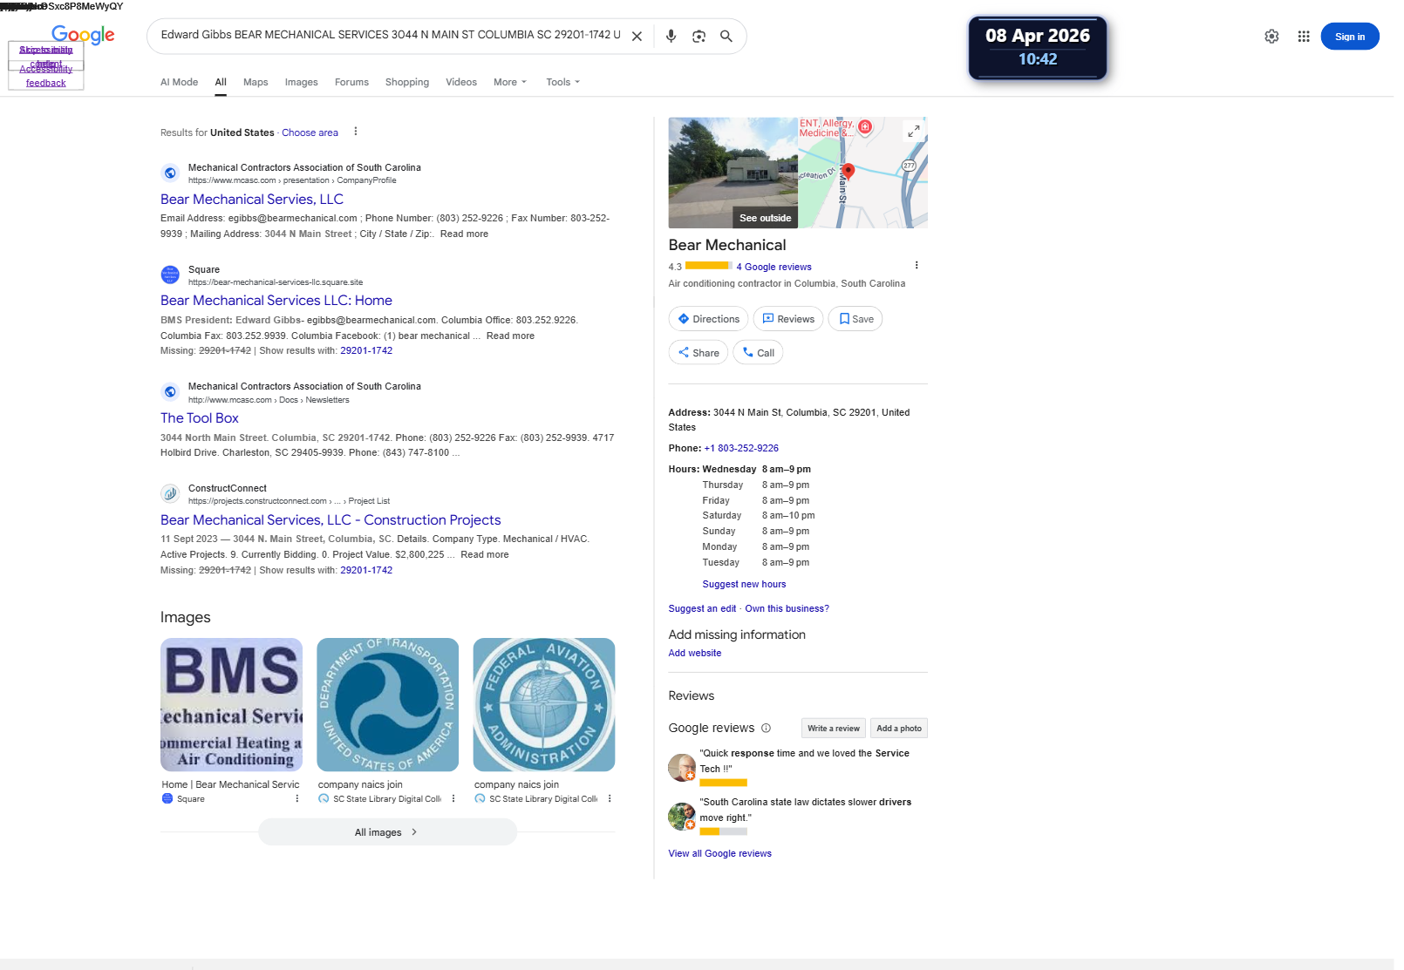Start voice search with microphone icon
This screenshot has height=970, width=1404.
click(x=671, y=37)
